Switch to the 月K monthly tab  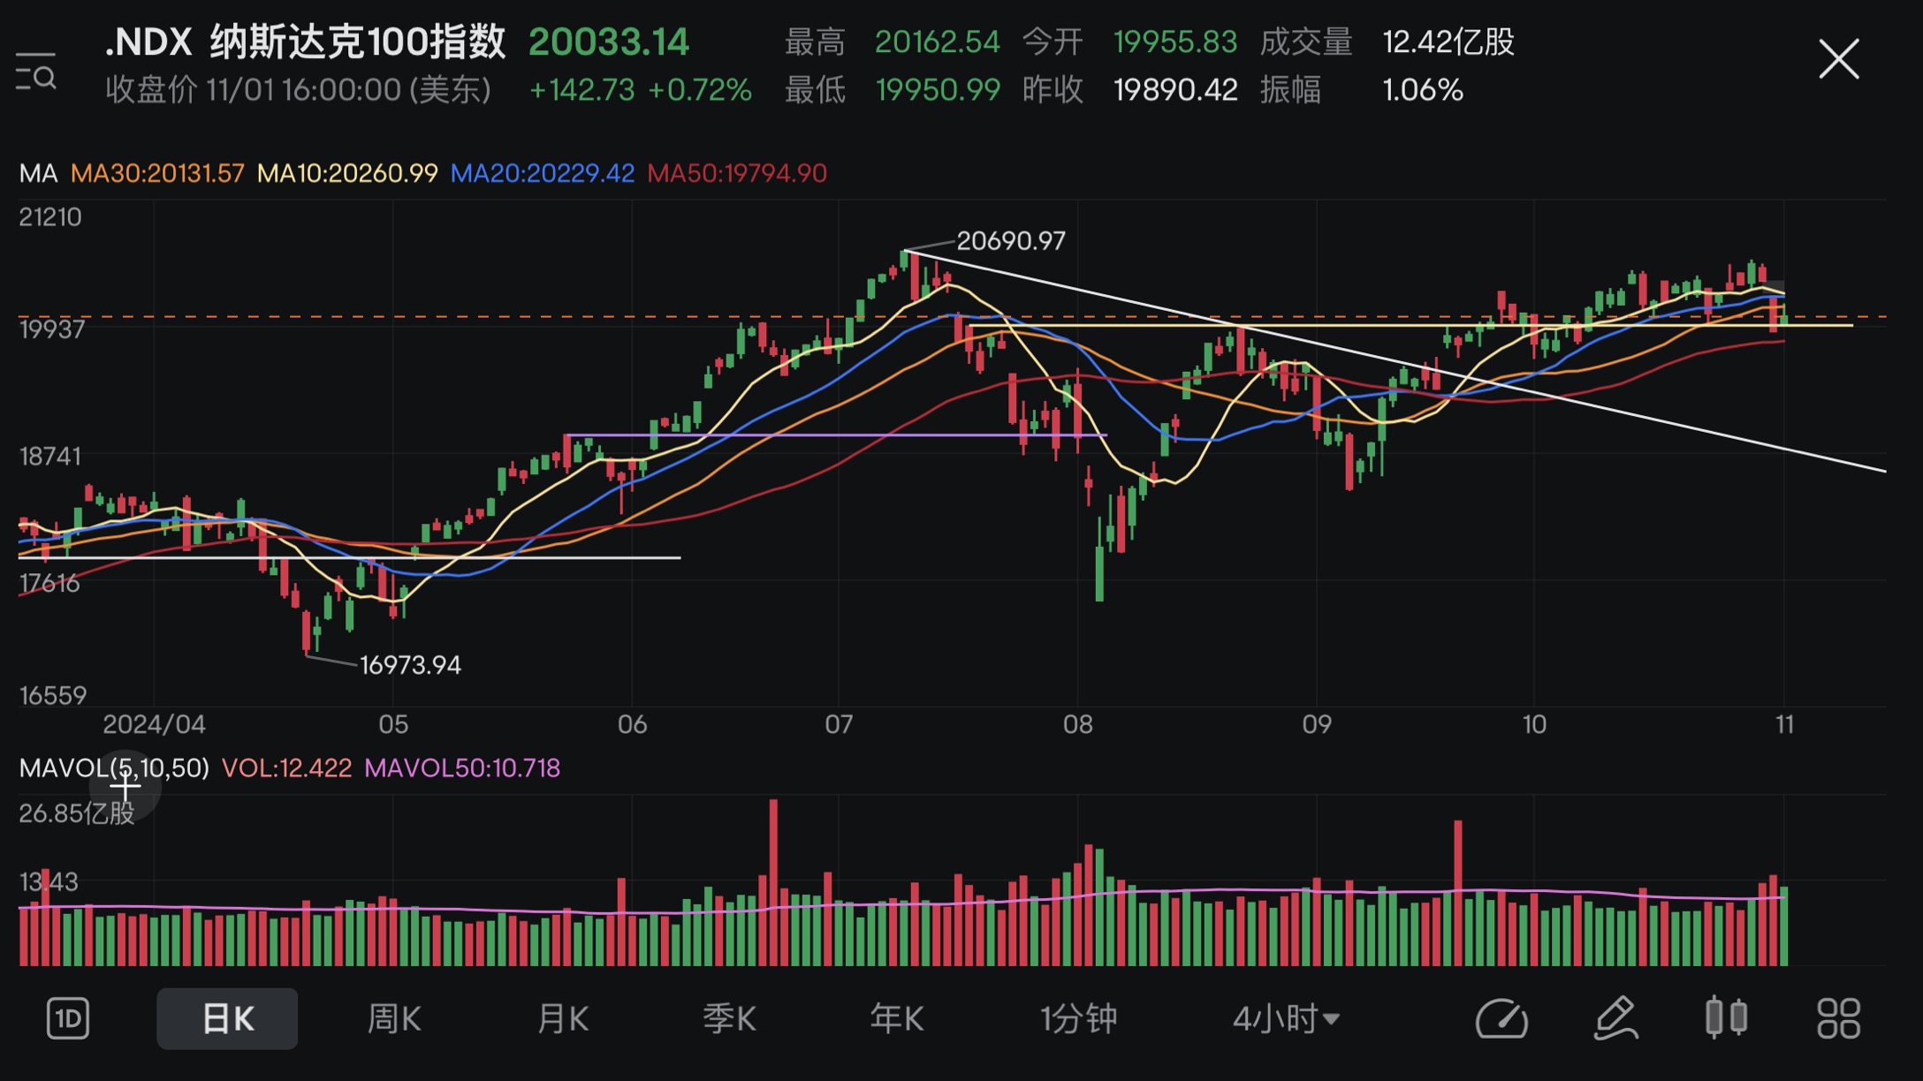563,1019
